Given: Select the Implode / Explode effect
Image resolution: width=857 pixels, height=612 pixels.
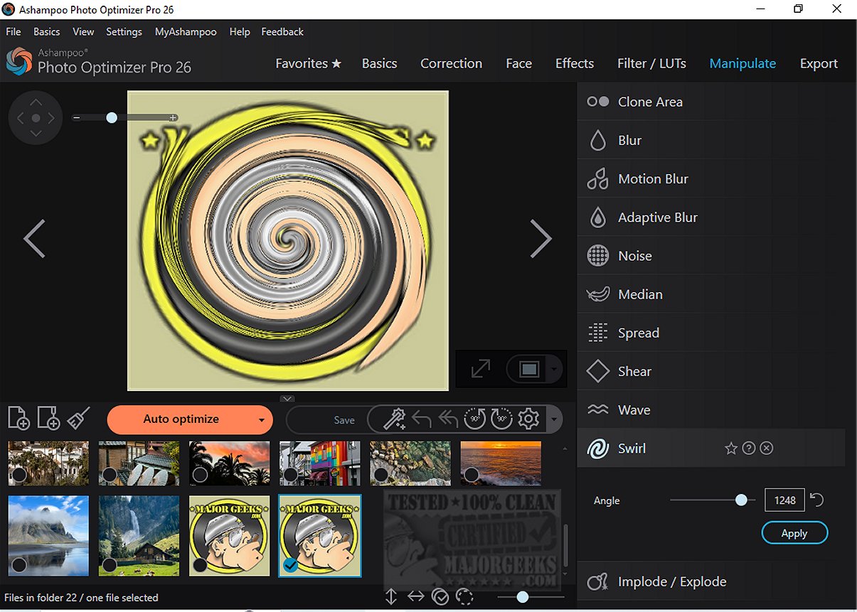Looking at the screenshot, I should [x=672, y=581].
